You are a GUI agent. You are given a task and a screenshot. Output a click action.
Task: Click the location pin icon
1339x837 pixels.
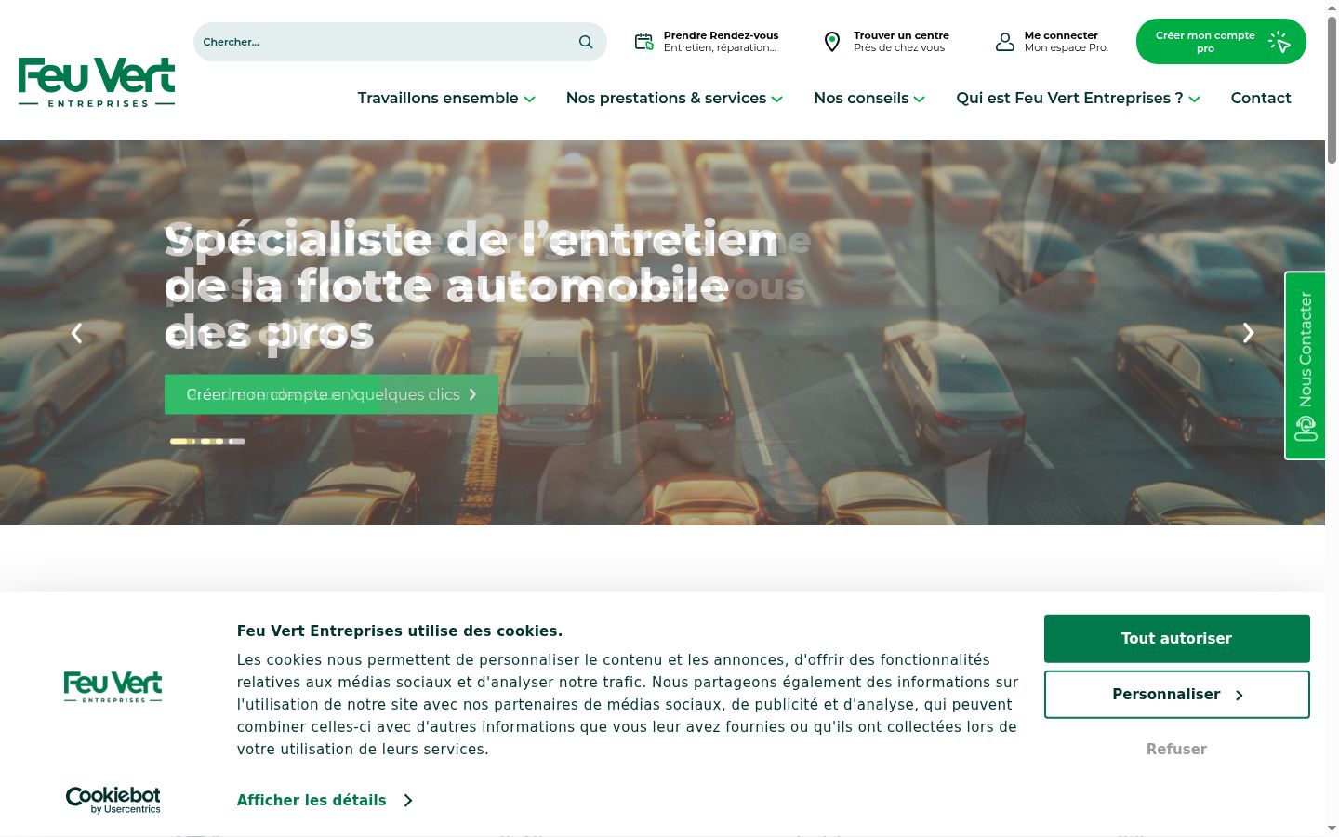pyautogui.click(x=832, y=42)
